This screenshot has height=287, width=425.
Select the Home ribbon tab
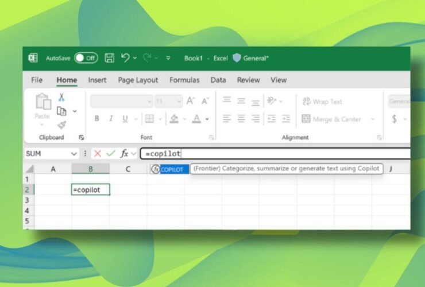click(x=67, y=80)
